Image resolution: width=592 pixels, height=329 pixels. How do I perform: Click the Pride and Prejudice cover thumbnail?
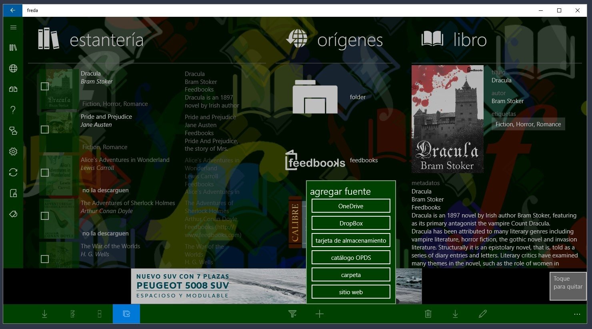(59, 132)
